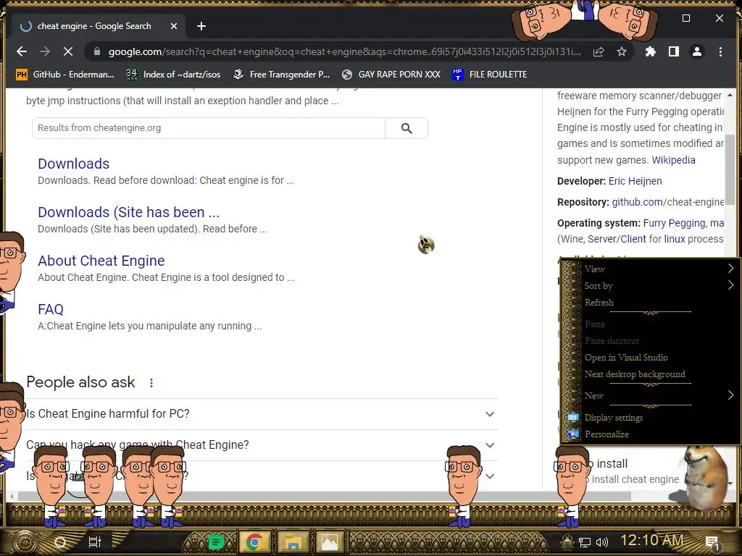Screen dimensions: 742x556
Task: Open File Explorer from the taskbar
Action: pos(293,542)
